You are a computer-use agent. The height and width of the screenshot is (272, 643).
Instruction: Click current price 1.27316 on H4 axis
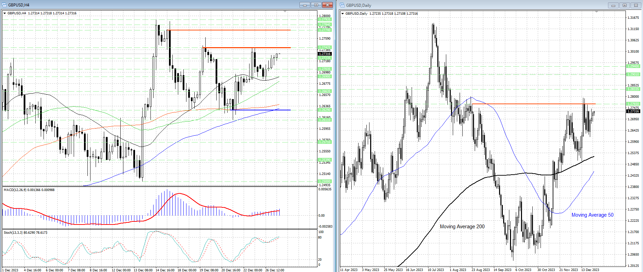325,54
